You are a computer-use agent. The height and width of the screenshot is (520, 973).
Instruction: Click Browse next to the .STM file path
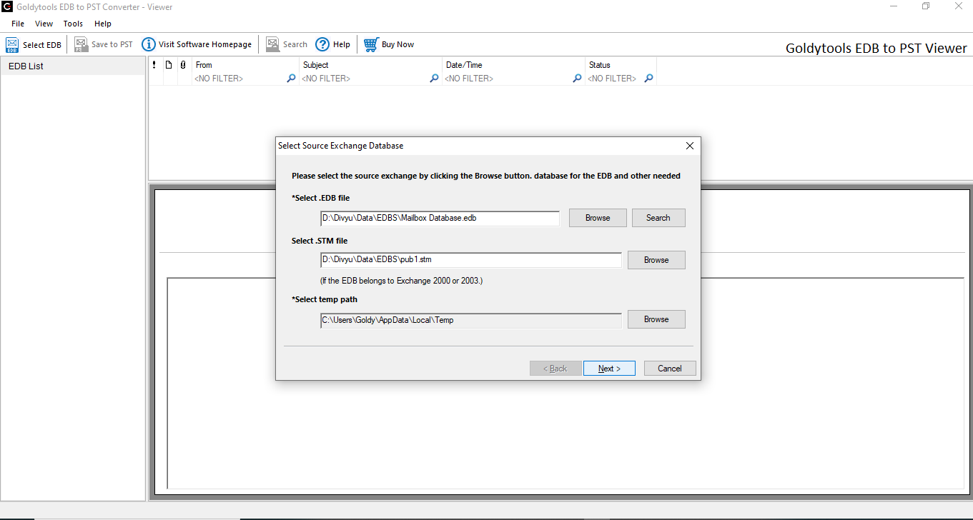click(x=656, y=260)
